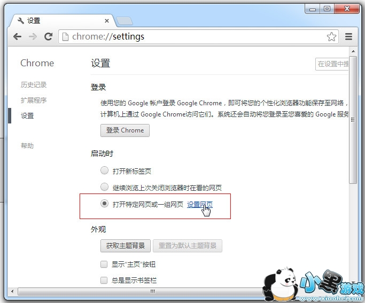Click the page icon in address bar

(x=65, y=36)
